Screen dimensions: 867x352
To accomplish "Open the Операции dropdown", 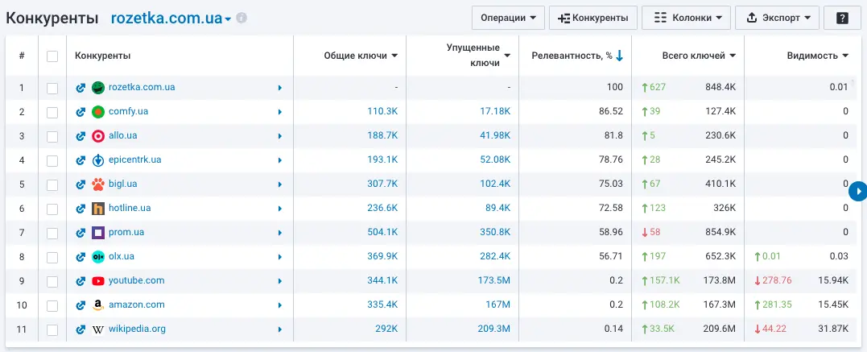I will coord(508,18).
